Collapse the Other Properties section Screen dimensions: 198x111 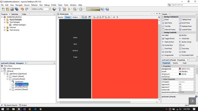tap(162, 79)
